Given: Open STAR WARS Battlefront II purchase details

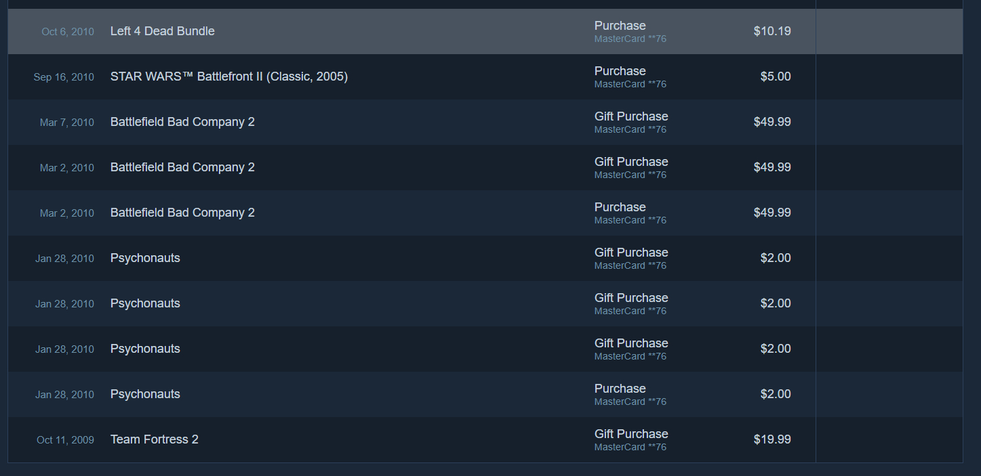Looking at the screenshot, I should [228, 77].
